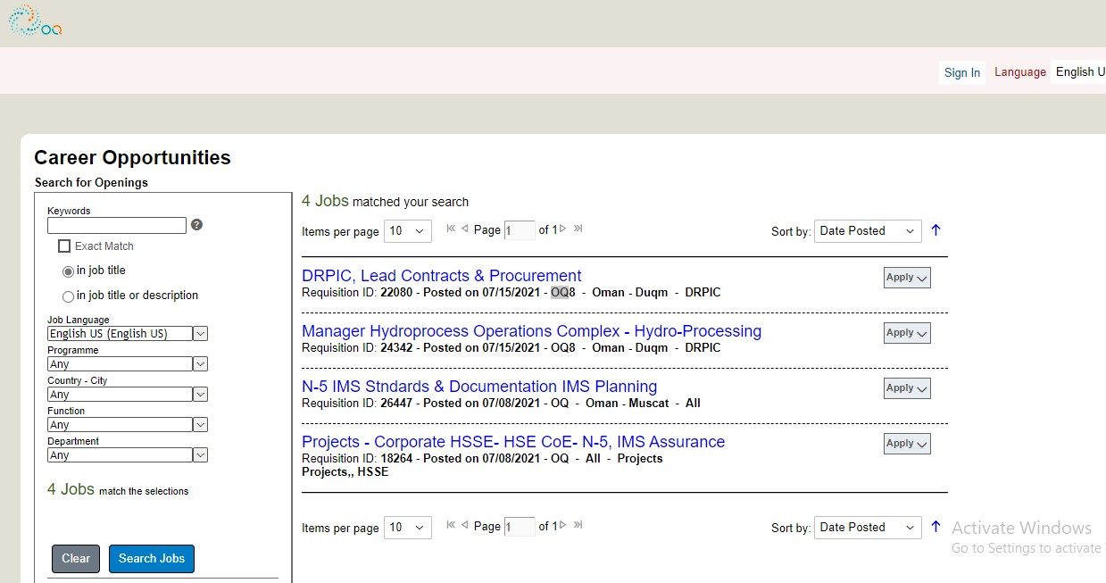Go to last page in top pagination
1106x583 pixels.
(x=578, y=229)
